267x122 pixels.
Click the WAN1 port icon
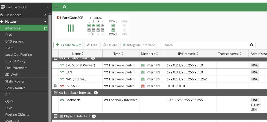113,26
